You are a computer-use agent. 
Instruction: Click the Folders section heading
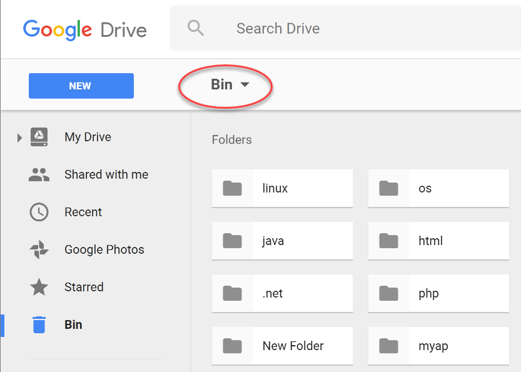tap(231, 140)
